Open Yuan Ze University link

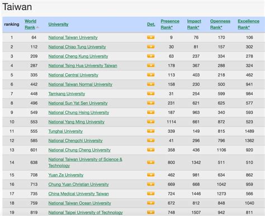[x=66, y=175]
